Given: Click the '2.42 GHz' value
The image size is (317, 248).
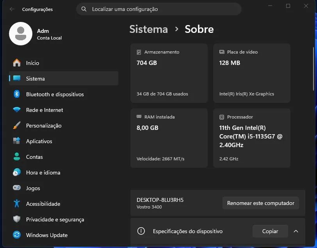Looking at the screenshot, I should (x=229, y=159).
